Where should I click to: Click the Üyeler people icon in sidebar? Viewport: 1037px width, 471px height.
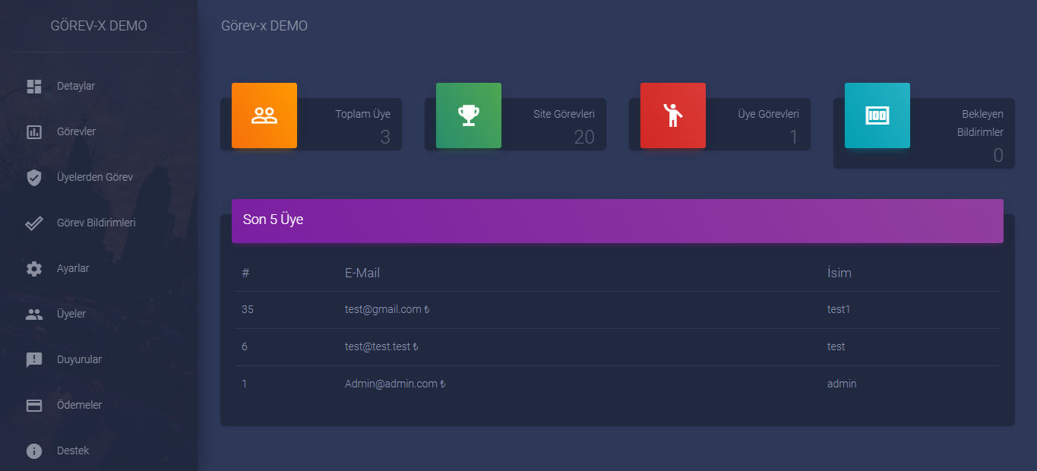[34, 314]
